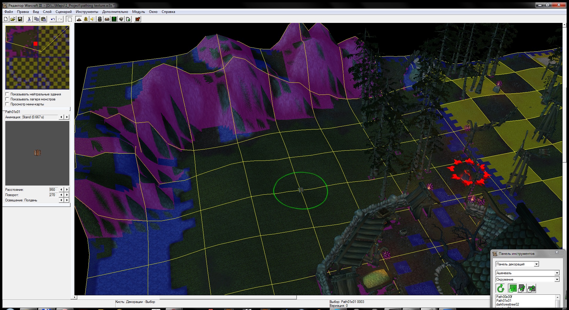Click the Расстояние input field
This screenshot has width=569, height=310.
(x=53, y=190)
